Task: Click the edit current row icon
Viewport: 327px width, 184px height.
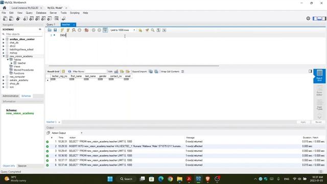Action: tap(116, 72)
